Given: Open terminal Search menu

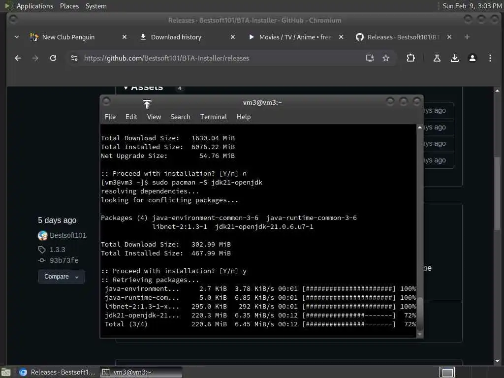Looking at the screenshot, I should [180, 117].
